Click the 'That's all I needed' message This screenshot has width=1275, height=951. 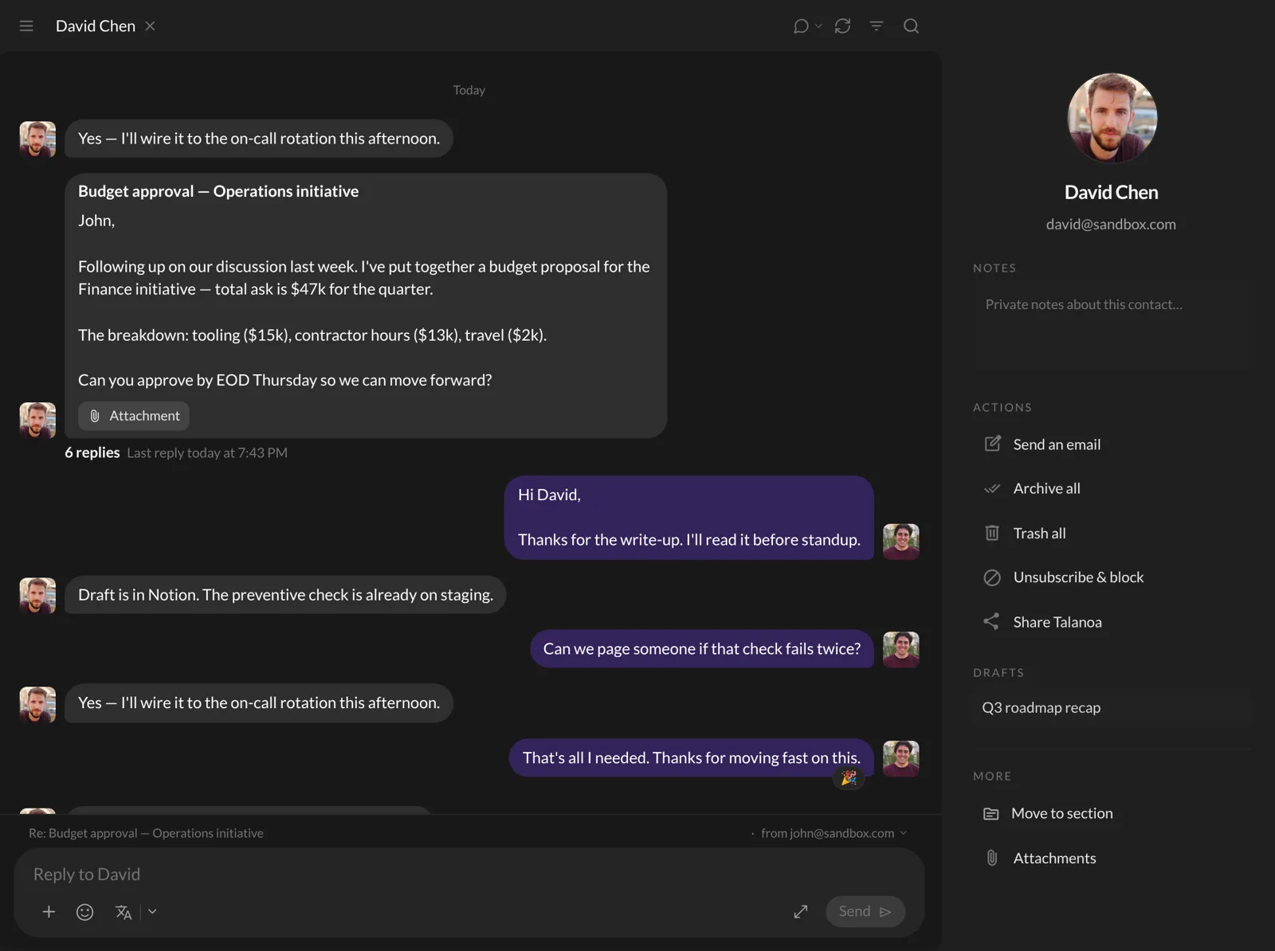[x=692, y=758]
